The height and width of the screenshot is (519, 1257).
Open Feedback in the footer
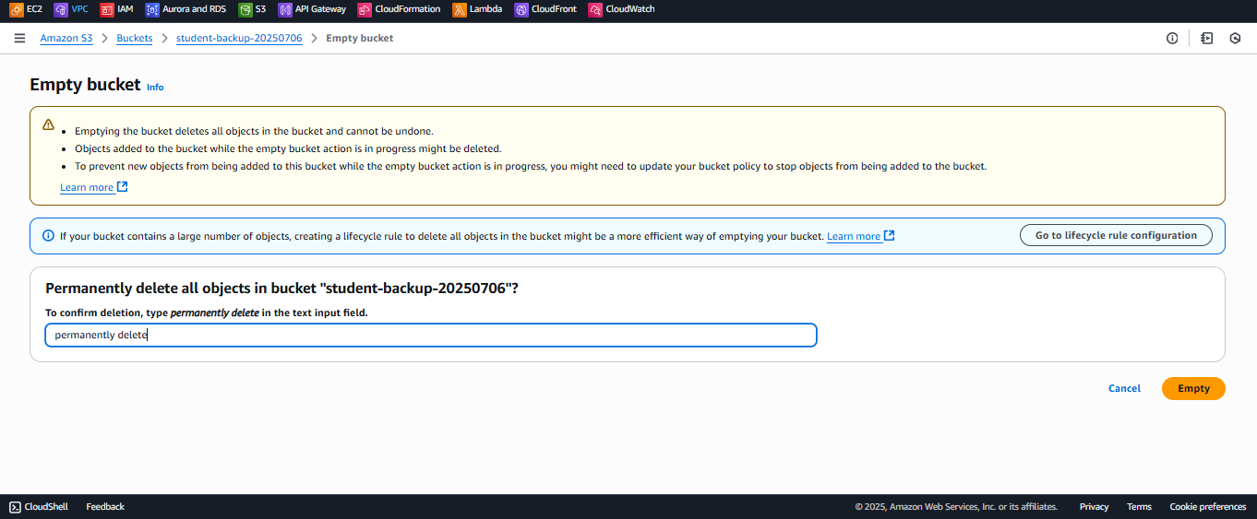pos(105,507)
